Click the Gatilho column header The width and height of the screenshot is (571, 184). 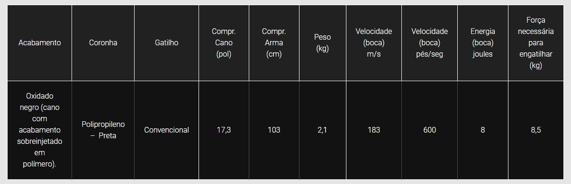tap(166, 43)
